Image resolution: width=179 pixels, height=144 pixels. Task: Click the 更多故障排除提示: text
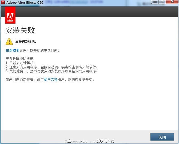point(20,59)
